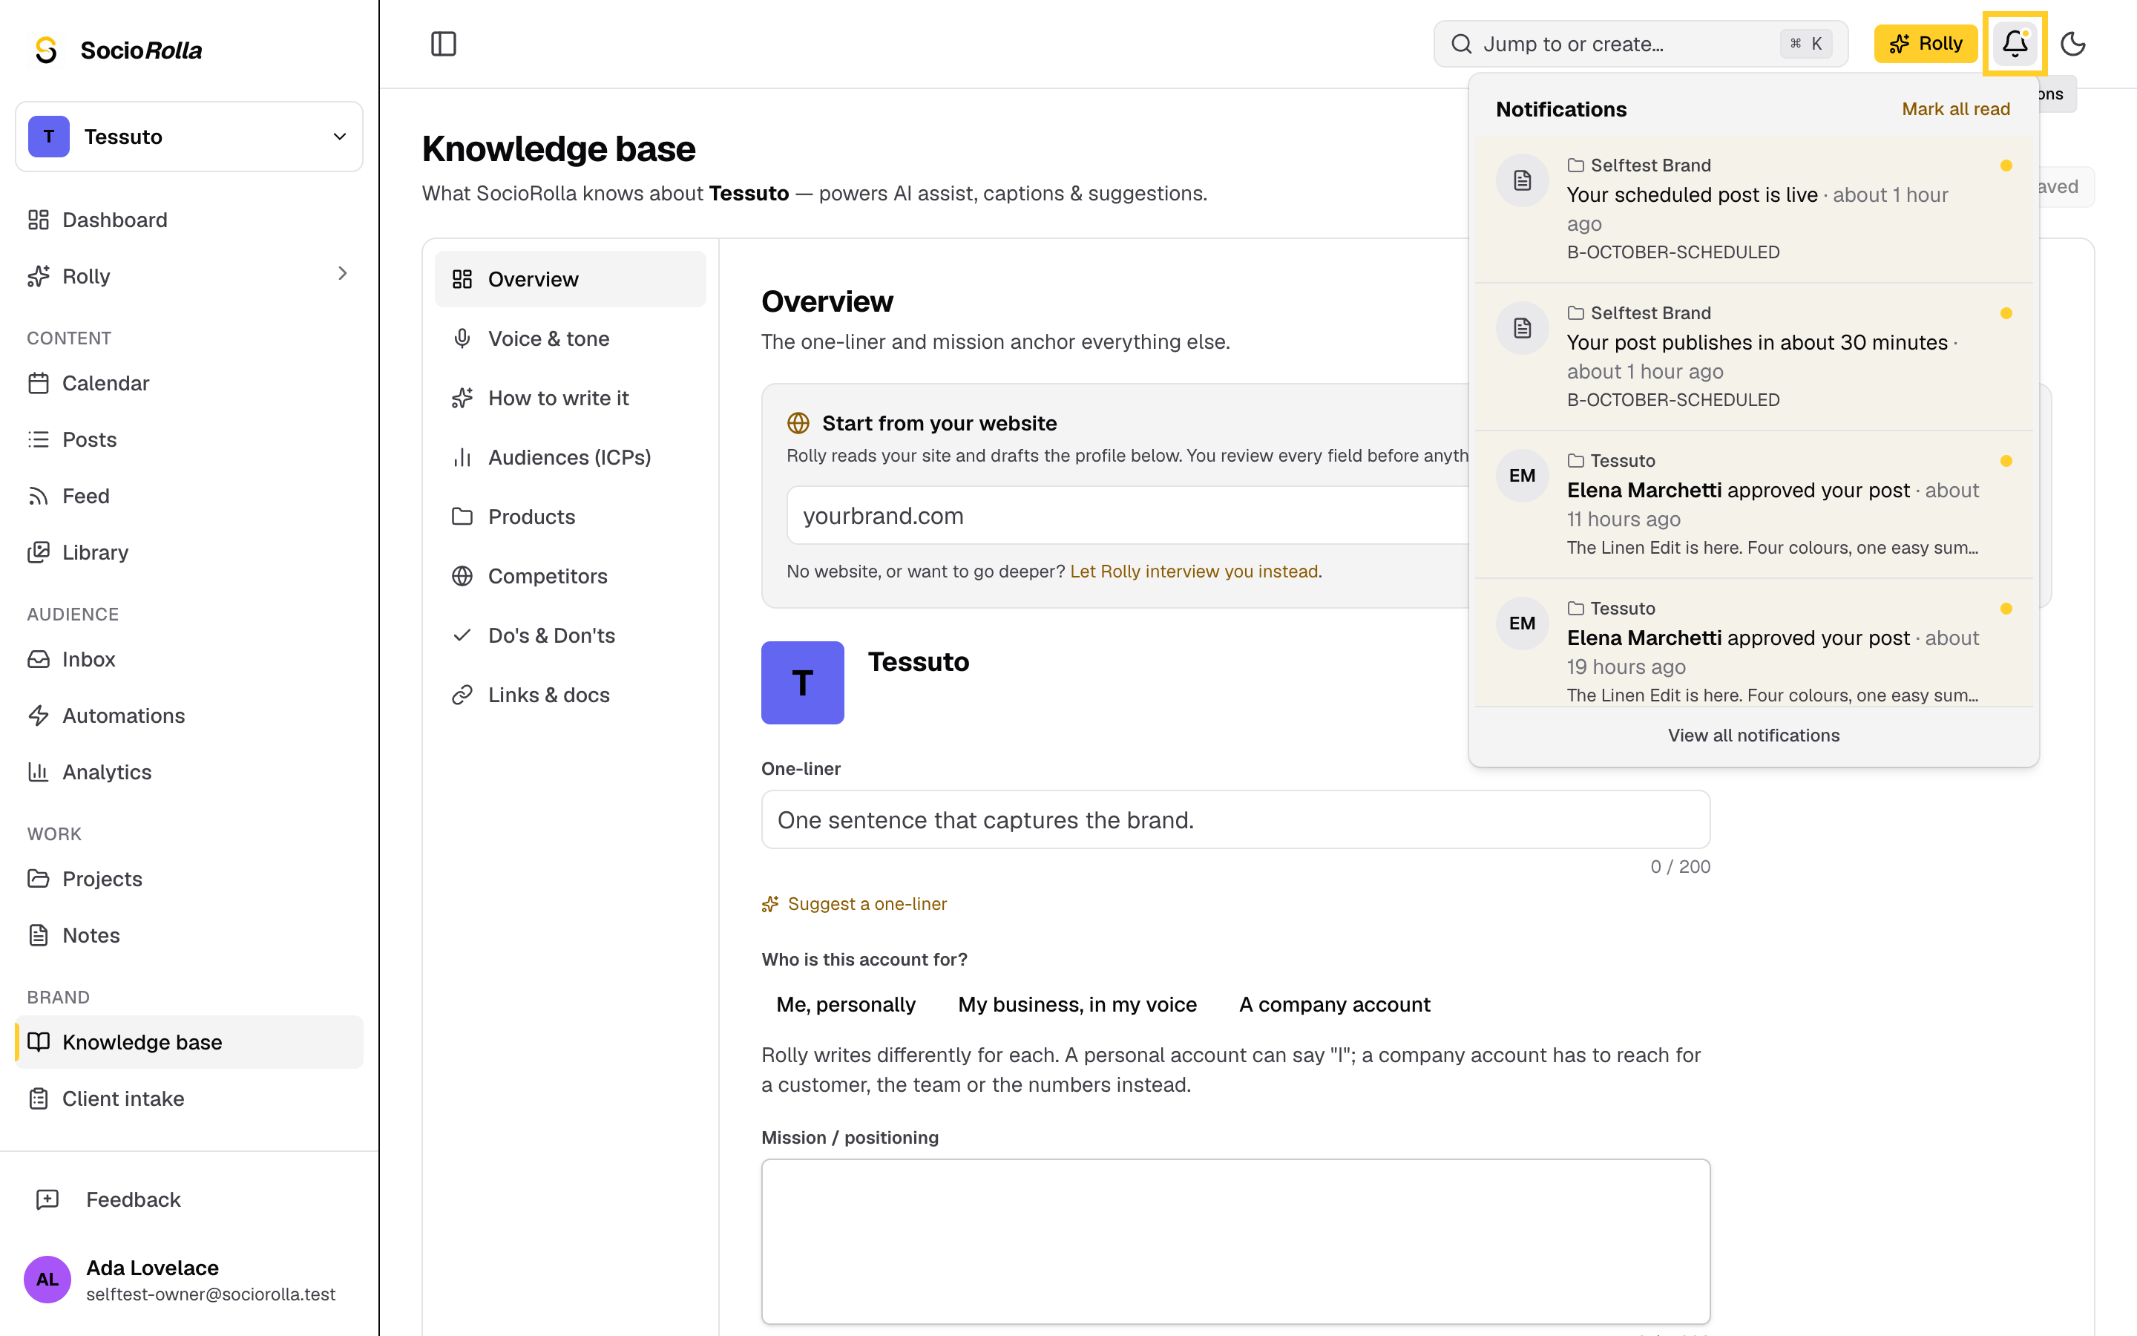Open Notes in sidebar
The width and height of the screenshot is (2137, 1336).
click(189, 935)
